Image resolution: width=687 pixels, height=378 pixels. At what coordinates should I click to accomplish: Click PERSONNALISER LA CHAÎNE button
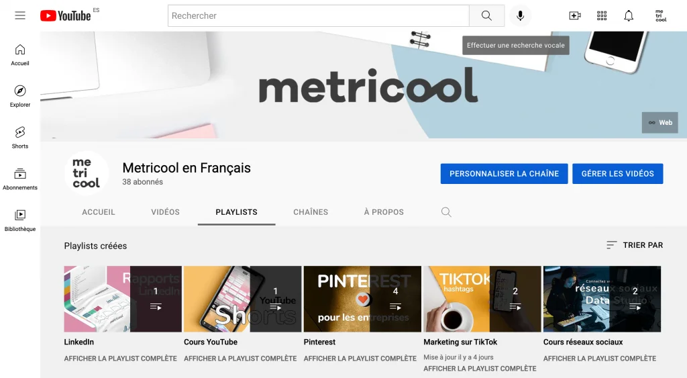click(x=504, y=174)
